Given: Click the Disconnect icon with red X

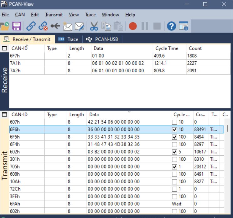Looking at the screenshot, I should (43, 26).
